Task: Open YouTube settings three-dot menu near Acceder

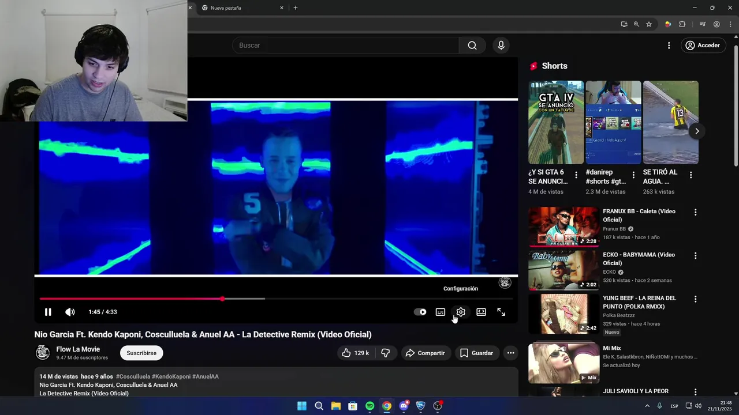Action: (x=669, y=46)
